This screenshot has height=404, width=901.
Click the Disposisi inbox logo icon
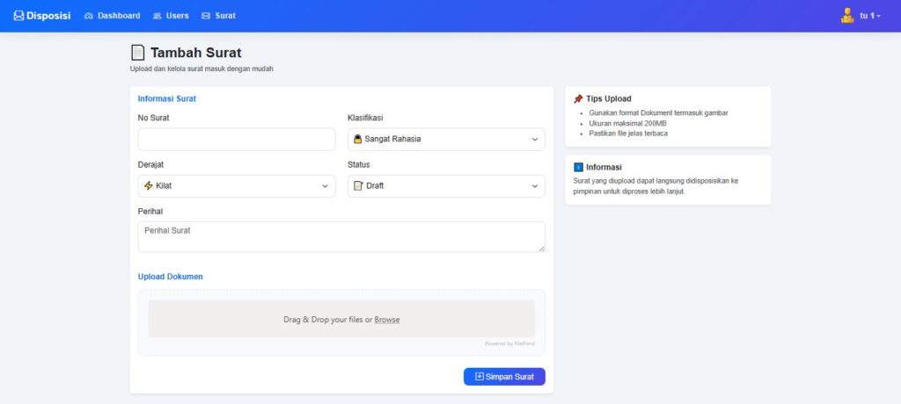pyautogui.click(x=19, y=16)
